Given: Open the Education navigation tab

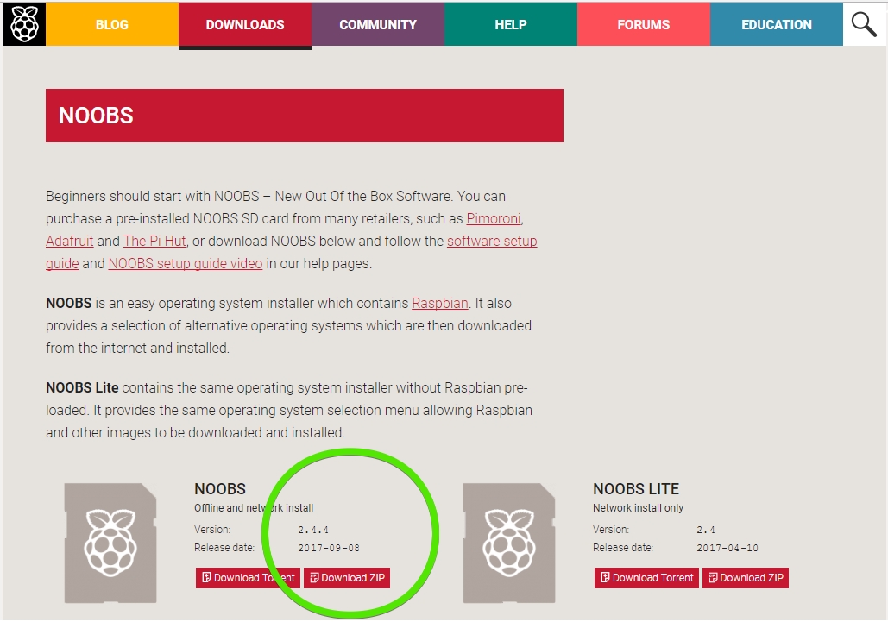Looking at the screenshot, I should coord(777,24).
